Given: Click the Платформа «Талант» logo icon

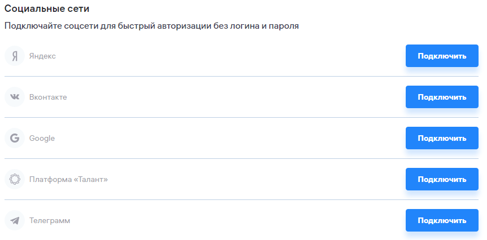Looking at the screenshot, I should (15, 179).
